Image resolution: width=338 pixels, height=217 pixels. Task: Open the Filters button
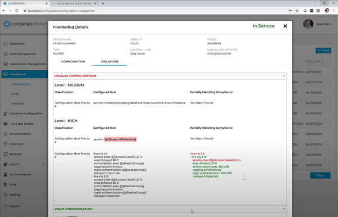[x=323, y=51]
